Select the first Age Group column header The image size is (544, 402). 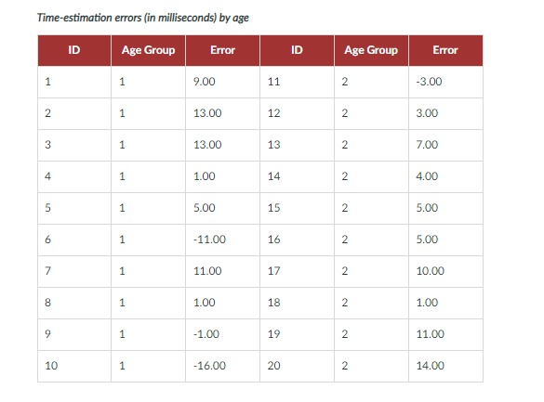coord(148,50)
